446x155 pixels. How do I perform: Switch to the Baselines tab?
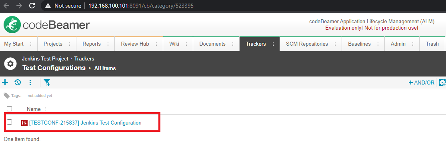360,44
